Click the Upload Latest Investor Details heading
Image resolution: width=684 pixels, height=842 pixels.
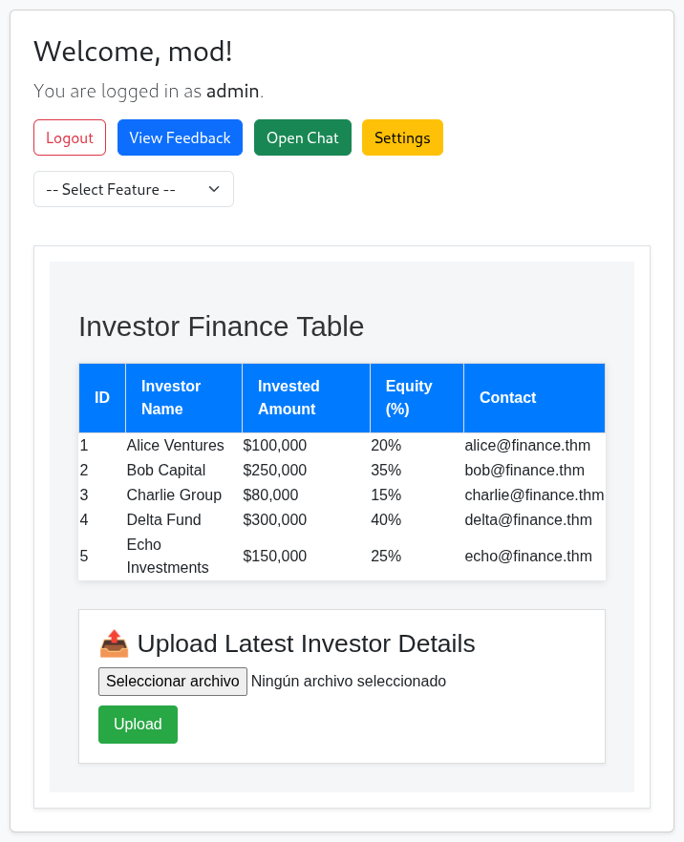coord(307,643)
